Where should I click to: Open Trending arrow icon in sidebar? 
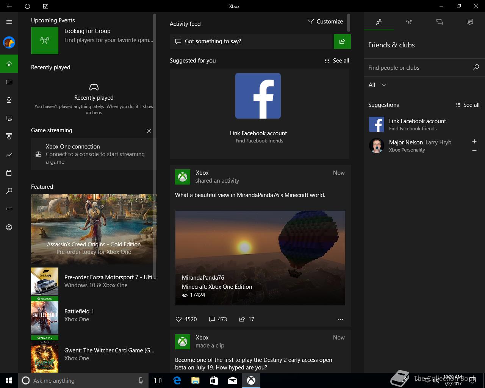[9, 155]
